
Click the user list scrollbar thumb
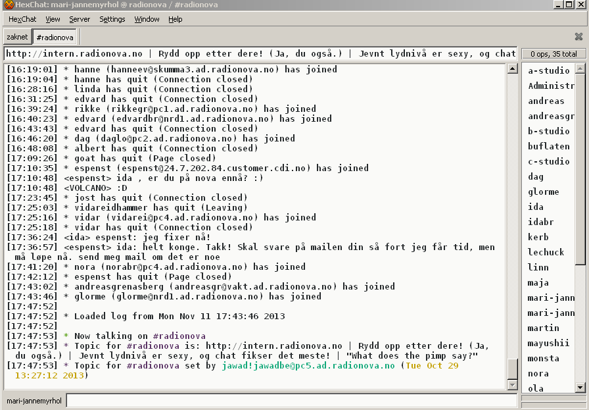pyautogui.click(x=580, y=169)
